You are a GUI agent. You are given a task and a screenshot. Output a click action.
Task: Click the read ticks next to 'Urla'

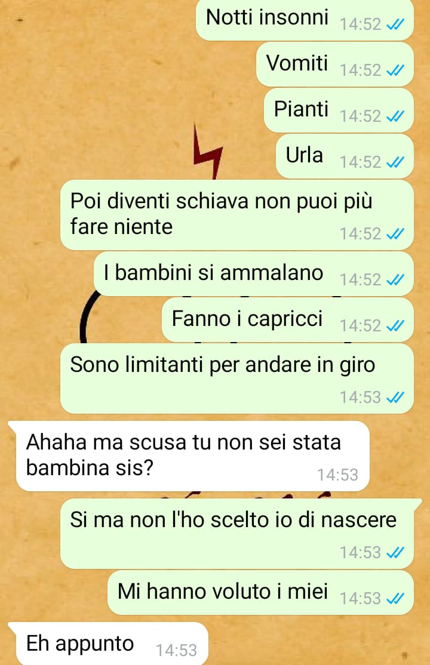point(395,162)
